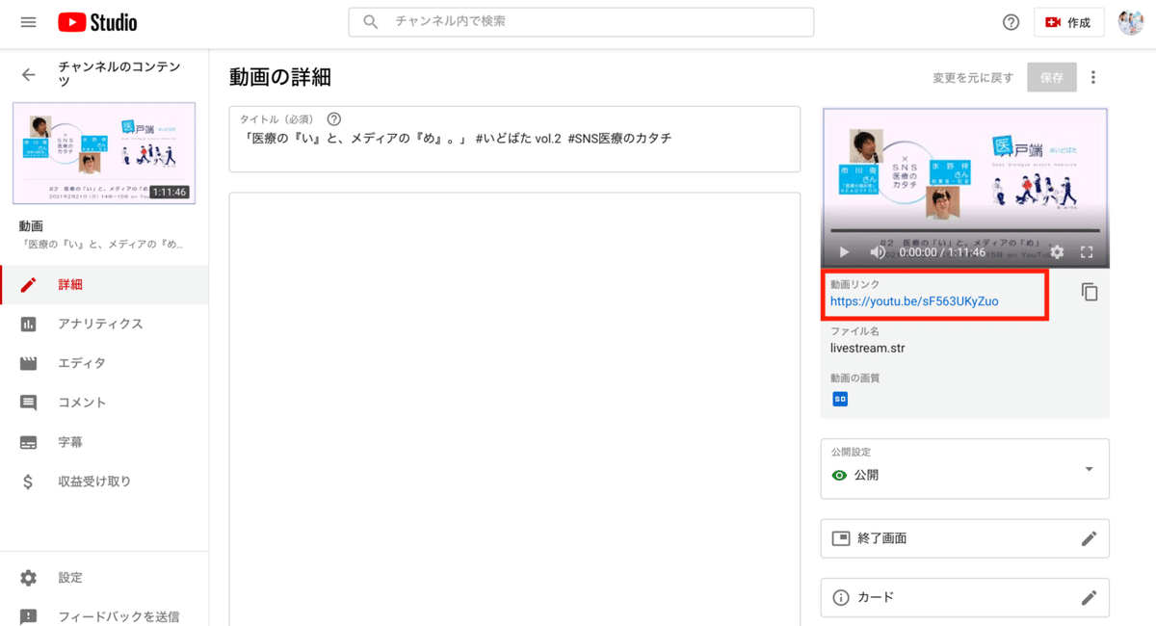
Task: Click into the title text field
Action: 514,139
